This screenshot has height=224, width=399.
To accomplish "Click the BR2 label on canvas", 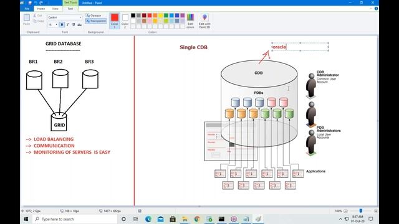I will (x=58, y=62).
